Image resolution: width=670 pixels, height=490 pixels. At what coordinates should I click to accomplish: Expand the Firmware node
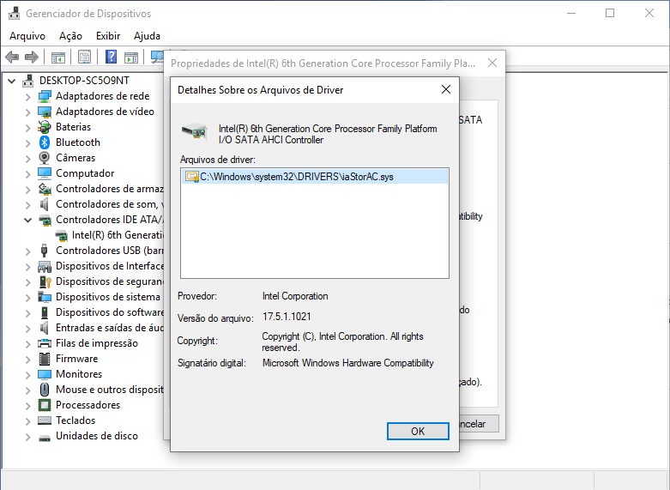[x=27, y=360]
